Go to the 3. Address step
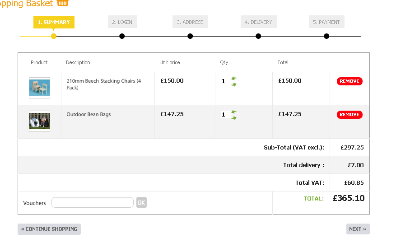The width and height of the screenshot is (396, 243). (190, 22)
